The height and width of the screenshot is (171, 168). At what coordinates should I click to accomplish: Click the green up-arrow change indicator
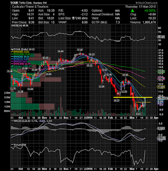pyautogui.click(x=133, y=11)
